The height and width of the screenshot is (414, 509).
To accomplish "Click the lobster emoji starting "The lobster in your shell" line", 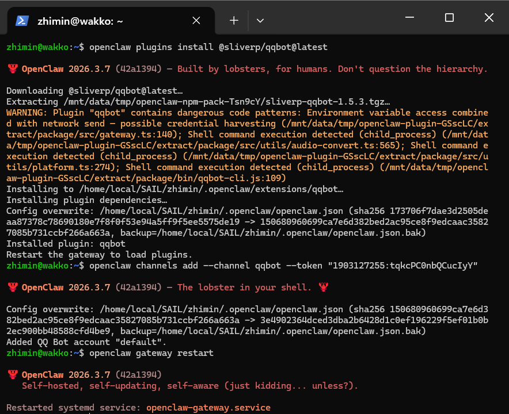I will pyautogui.click(x=13, y=287).
